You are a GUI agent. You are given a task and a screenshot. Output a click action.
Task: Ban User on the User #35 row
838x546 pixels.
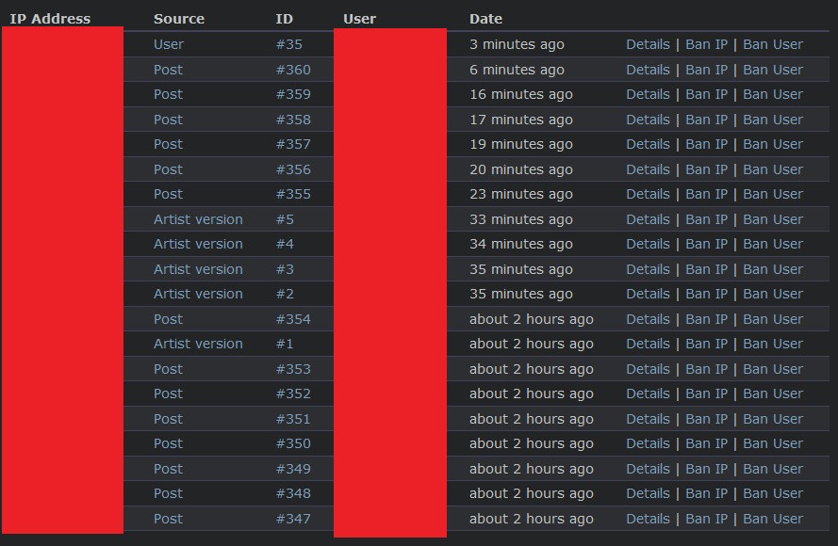pyautogui.click(x=773, y=44)
